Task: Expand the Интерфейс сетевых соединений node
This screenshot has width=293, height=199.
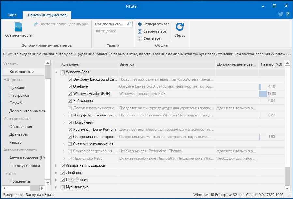Action: [64, 115]
